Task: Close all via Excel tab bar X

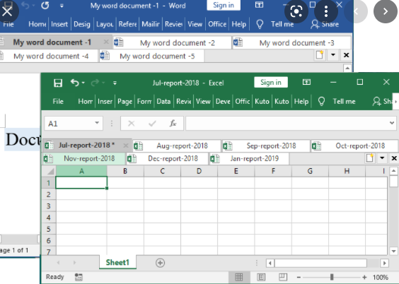Action: [x=394, y=158]
